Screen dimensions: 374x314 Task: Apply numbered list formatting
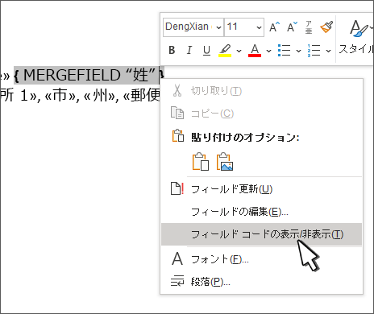pyautogui.click(x=314, y=51)
